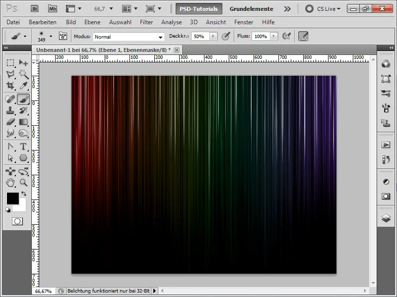
Task: Reset default foreground and background colors
Action: (x=8, y=210)
